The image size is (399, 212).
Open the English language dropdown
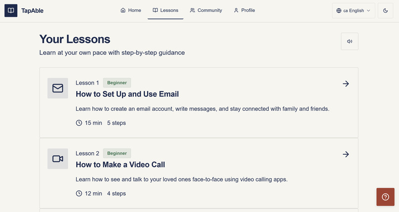click(353, 11)
